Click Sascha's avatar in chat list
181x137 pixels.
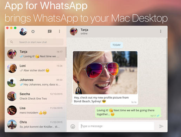[12, 96]
